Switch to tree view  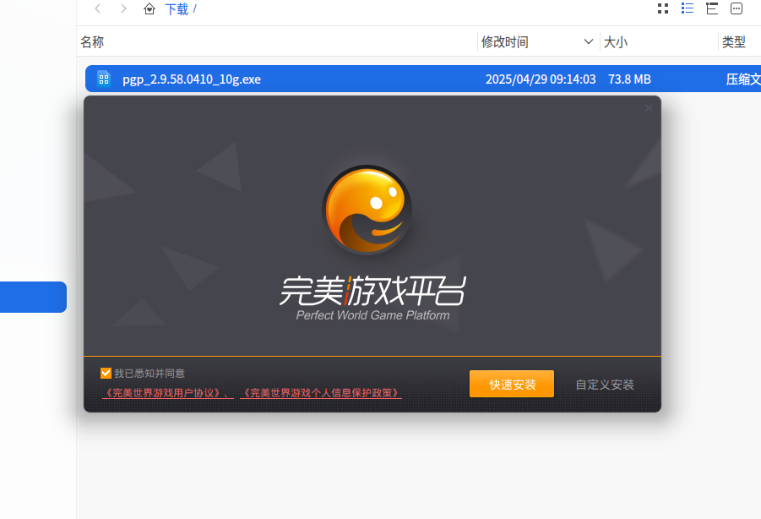[712, 8]
